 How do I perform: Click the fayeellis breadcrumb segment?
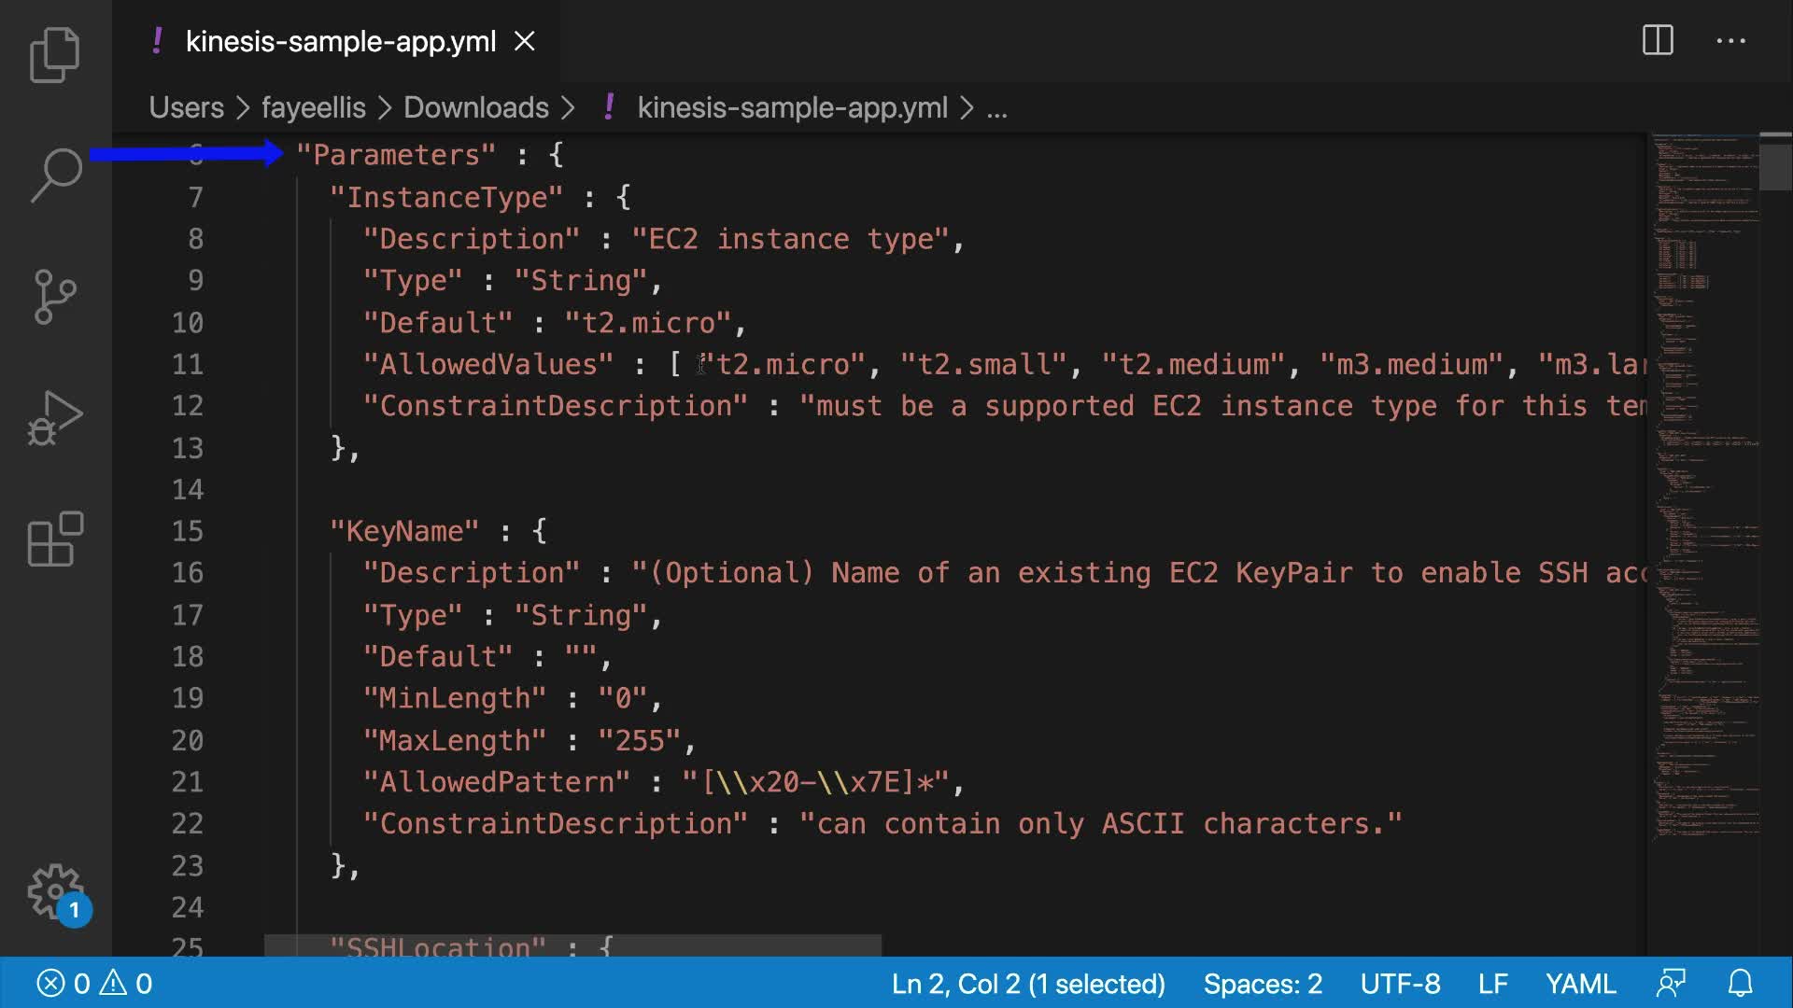pos(313,107)
